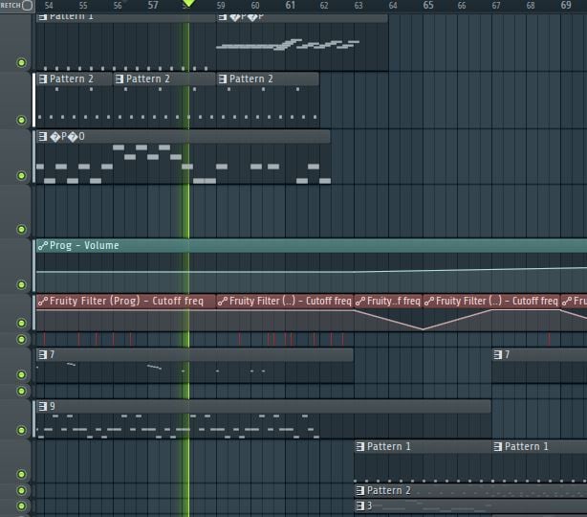Click the lowest cutoff automation point at bar 65
This screenshot has width=587, height=517.
pos(423,328)
